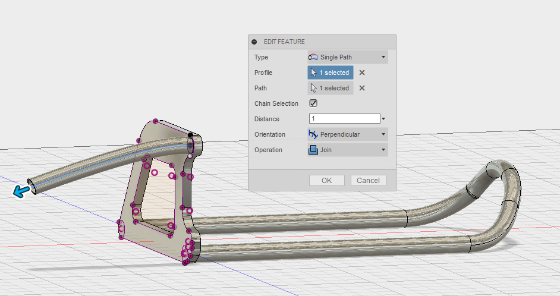This screenshot has height=296, width=560.
Task: Clear the Profile selection with X icon
Action: (x=362, y=73)
